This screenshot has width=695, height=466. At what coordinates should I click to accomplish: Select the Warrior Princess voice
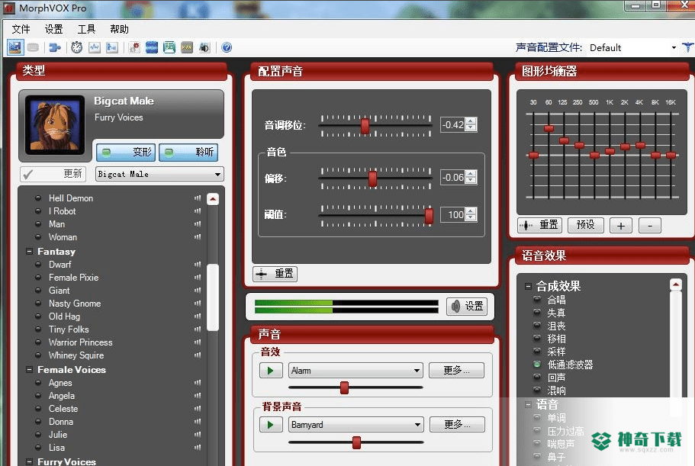(x=81, y=342)
